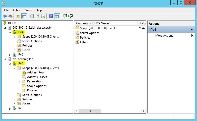
Task: Click the horizontal scrollbar left arrow
Action: point(77,111)
